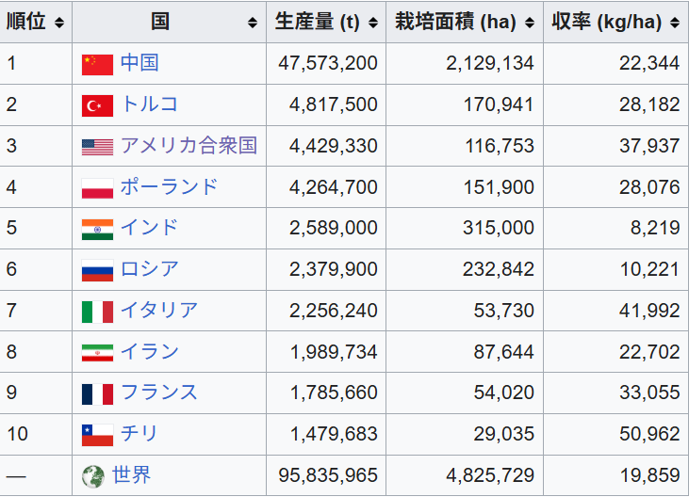The image size is (689, 497).
Task: Click the Iran flag icon
Action: coord(97,353)
